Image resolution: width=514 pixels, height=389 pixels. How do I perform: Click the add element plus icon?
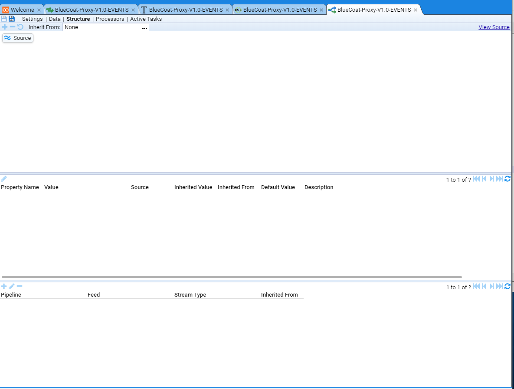(x=5, y=27)
